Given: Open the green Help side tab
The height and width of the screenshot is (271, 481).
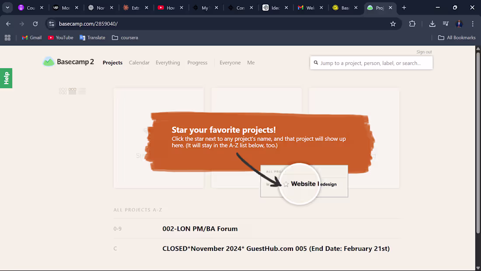Looking at the screenshot, I should pos(6,78).
